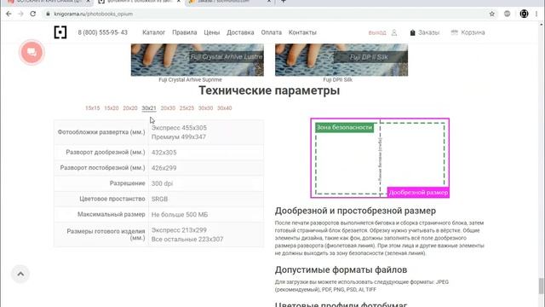Click the value Экспресс 455x305
This screenshot has height=307, width=545.
coord(179,128)
